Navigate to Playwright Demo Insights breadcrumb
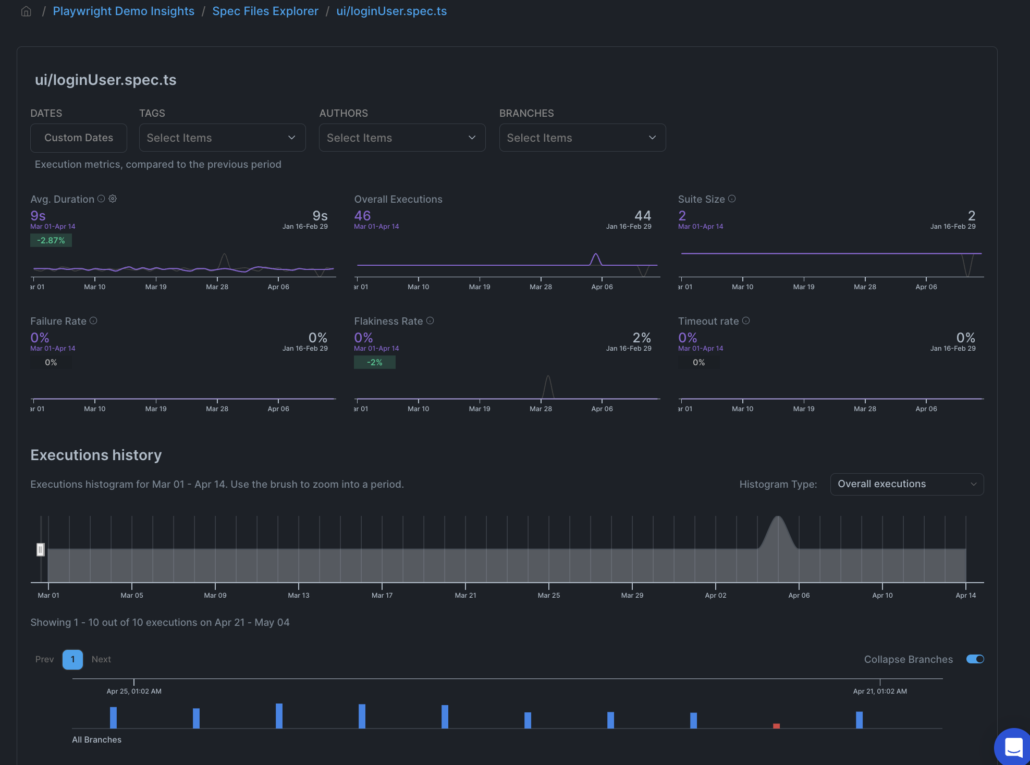Screen dimensions: 1030x765 [x=124, y=11]
